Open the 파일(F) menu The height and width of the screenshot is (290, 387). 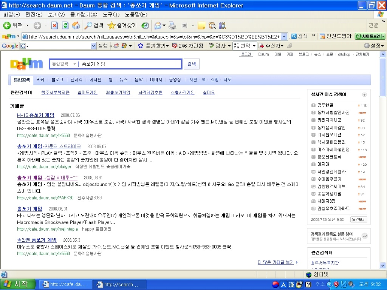point(12,15)
